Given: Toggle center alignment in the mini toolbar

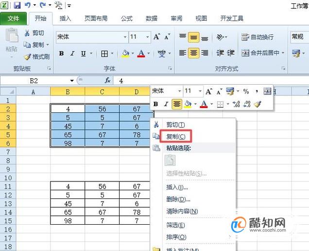Looking at the screenshot, I should (x=177, y=104).
